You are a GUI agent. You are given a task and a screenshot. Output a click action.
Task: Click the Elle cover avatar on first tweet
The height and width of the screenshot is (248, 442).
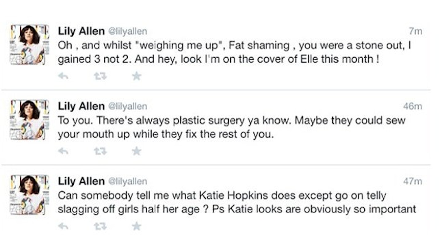pos(30,44)
